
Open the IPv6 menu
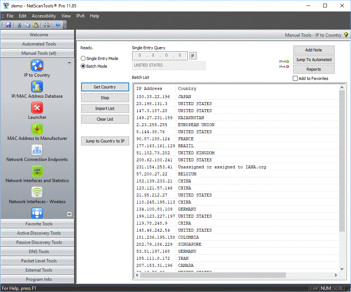(x=80, y=16)
